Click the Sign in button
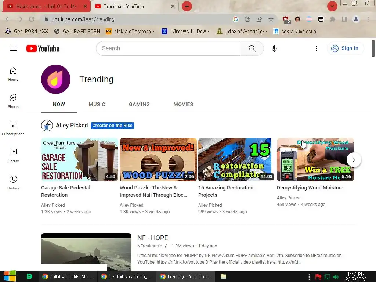 [345, 48]
